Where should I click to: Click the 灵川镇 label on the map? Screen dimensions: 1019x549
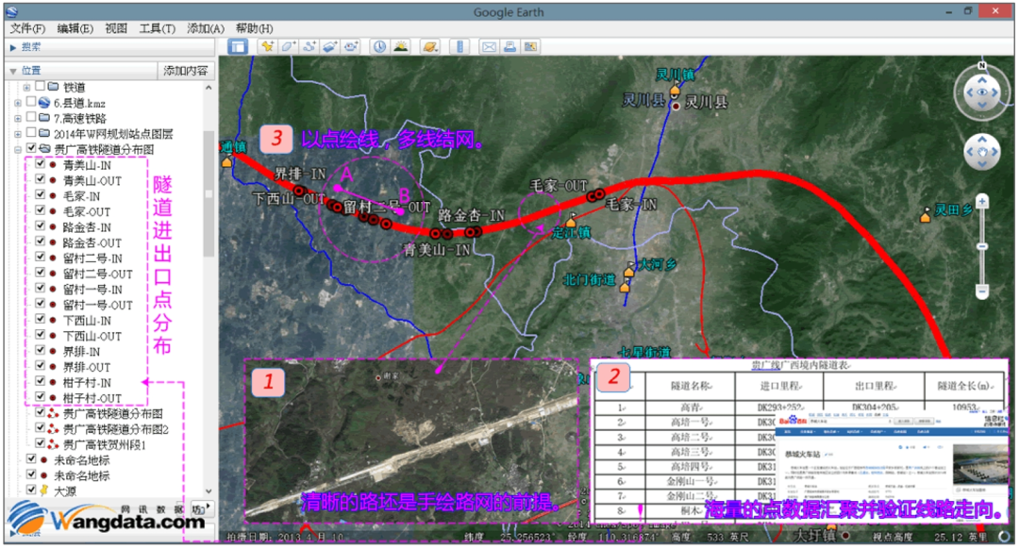[x=676, y=75]
